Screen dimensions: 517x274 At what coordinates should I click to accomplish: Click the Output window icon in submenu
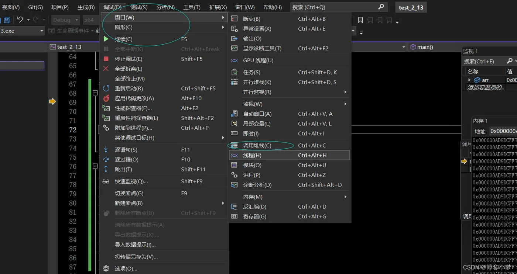[234, 38]
